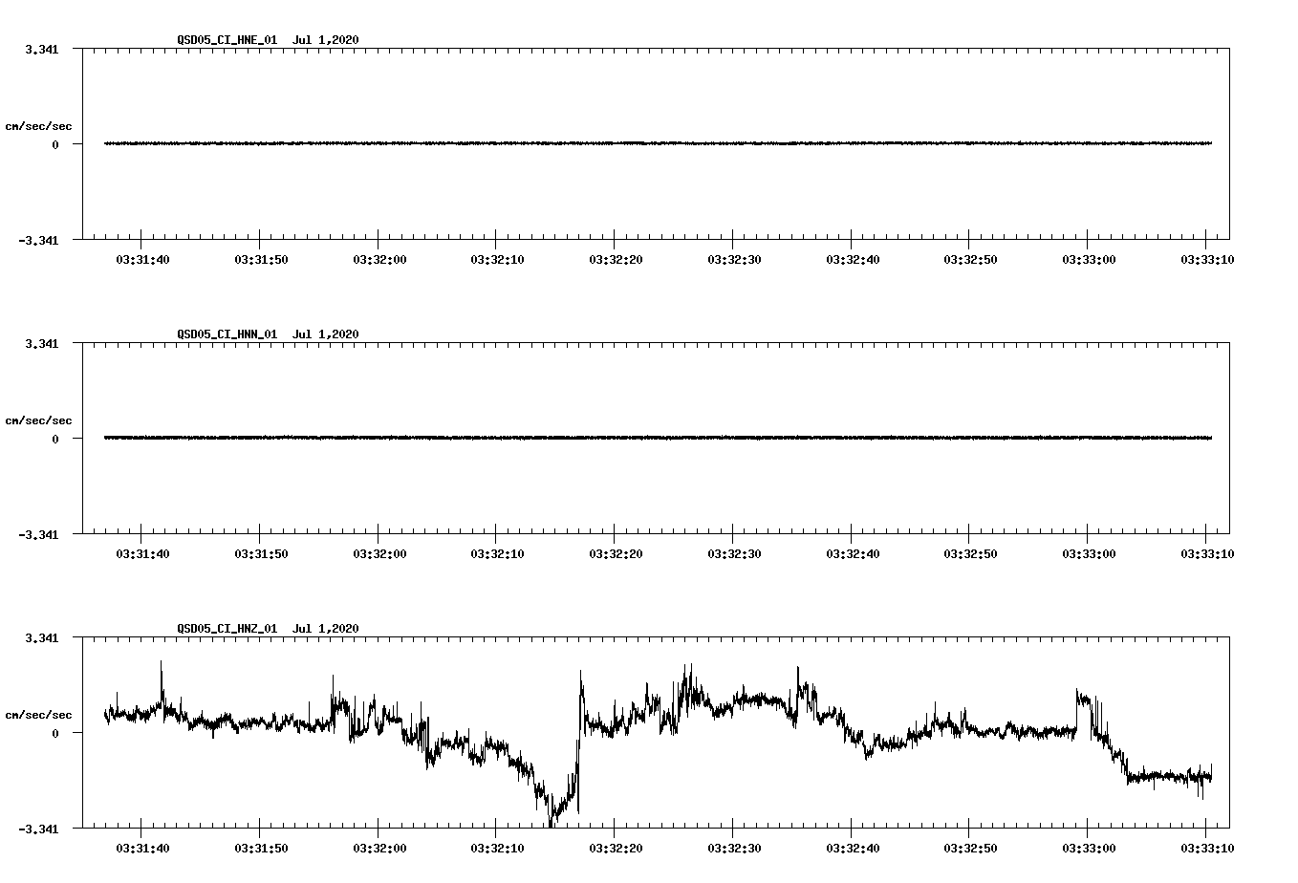Click the 0 axis label of HNZ plot
Image resolution: width=1298 pixels, height=883 pixels.
tap(55, 734)
